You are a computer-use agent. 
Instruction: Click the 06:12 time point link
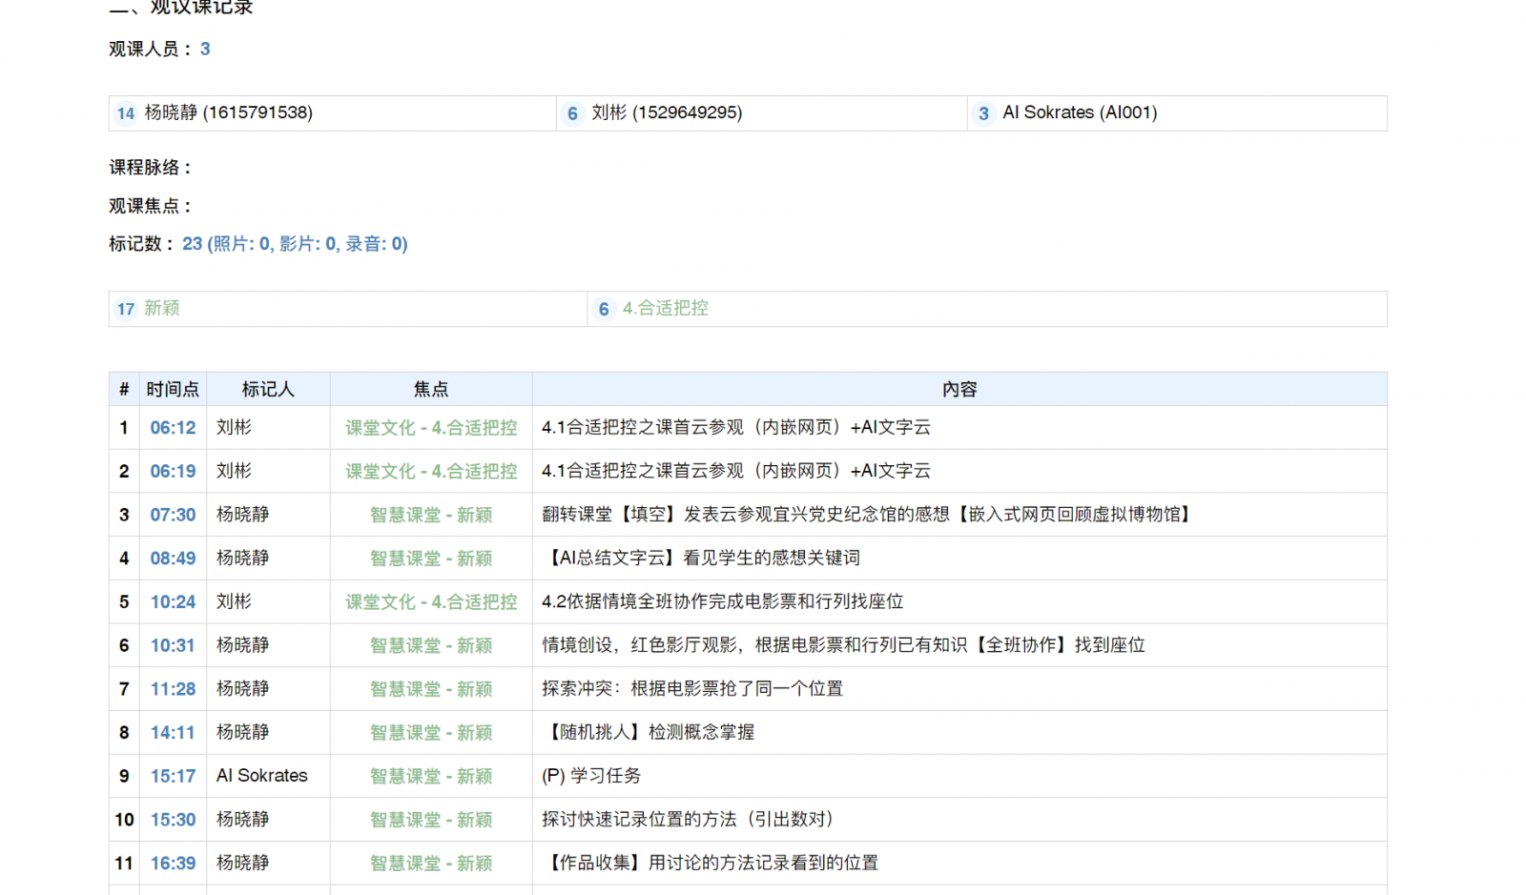point(173,428)
